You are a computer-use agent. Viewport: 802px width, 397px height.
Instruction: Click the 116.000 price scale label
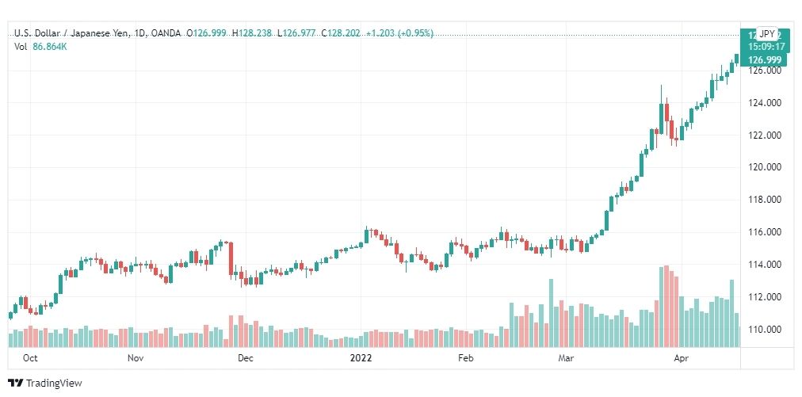[x=764, y=232]
